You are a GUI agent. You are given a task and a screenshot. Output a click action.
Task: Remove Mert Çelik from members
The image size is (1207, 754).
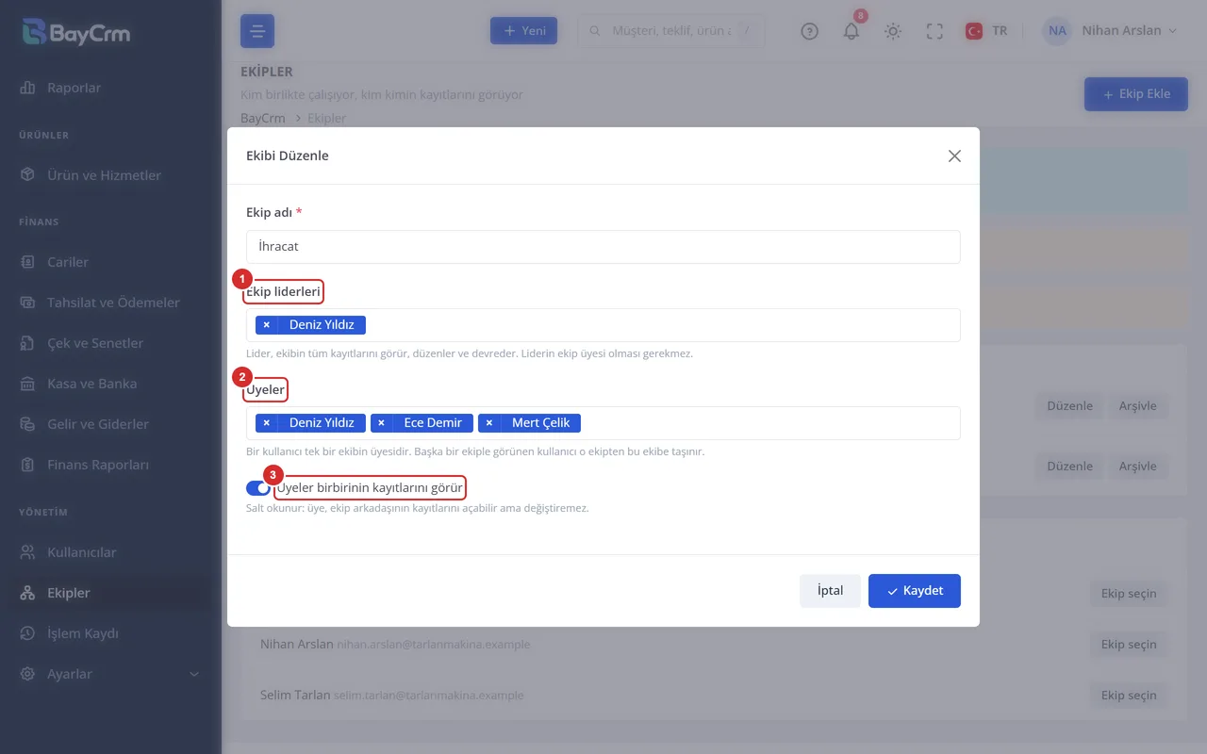pos(488,423)
